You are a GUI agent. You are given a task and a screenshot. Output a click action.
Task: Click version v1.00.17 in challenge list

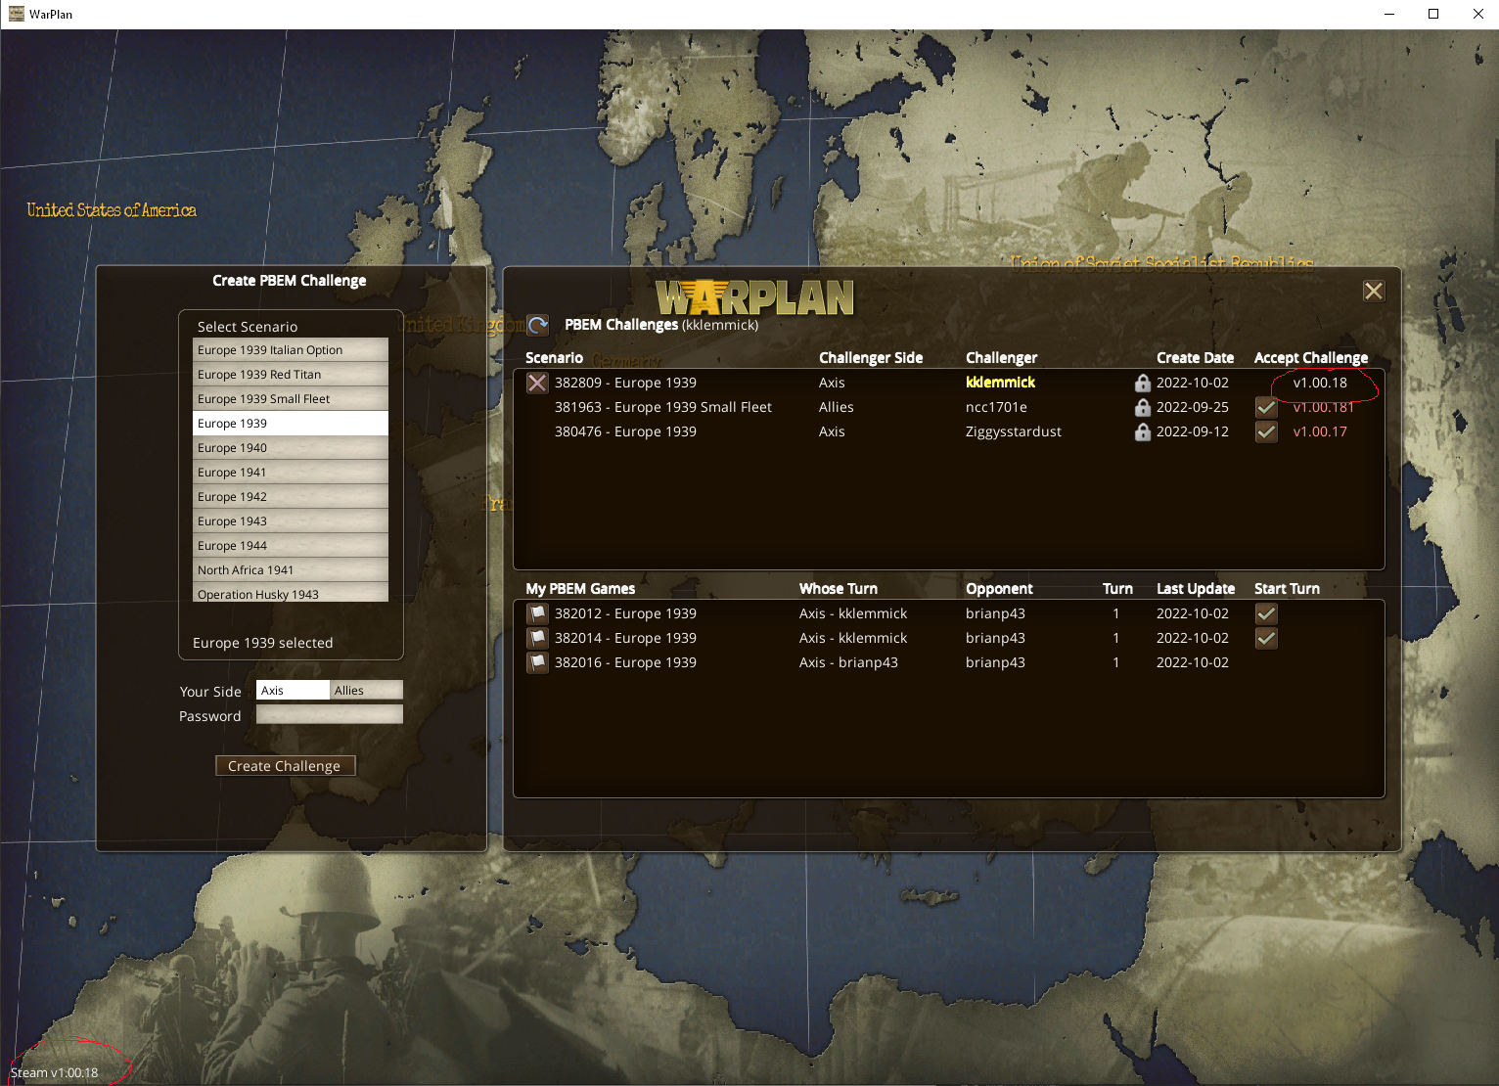click(1320, 431)
